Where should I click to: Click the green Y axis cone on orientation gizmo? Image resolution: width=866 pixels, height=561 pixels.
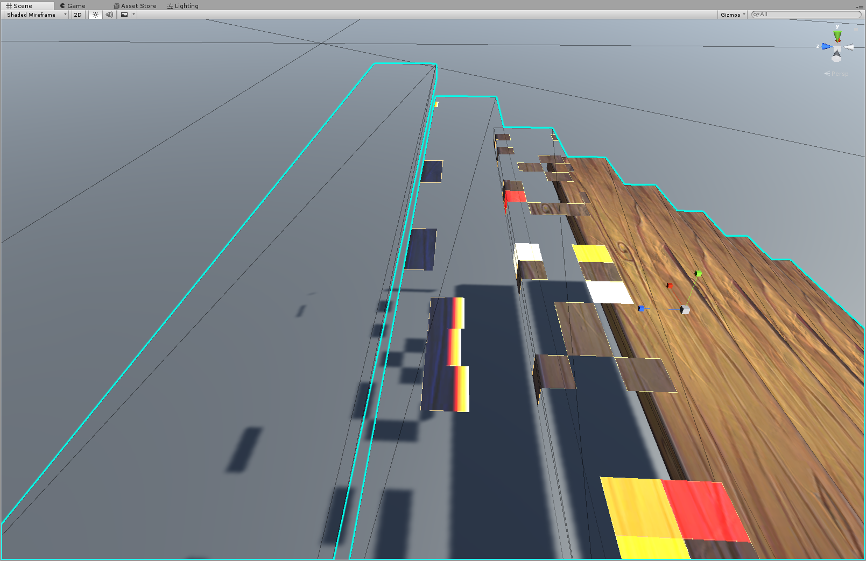pyautogui.click(x=837, y=36)
